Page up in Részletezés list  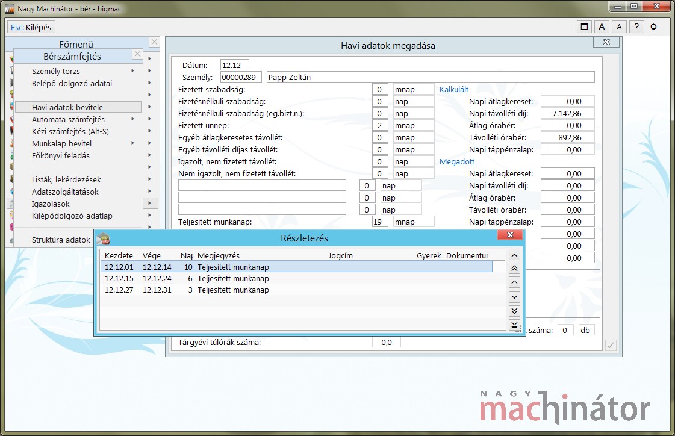pyautogui.click(x=514, y=268)
